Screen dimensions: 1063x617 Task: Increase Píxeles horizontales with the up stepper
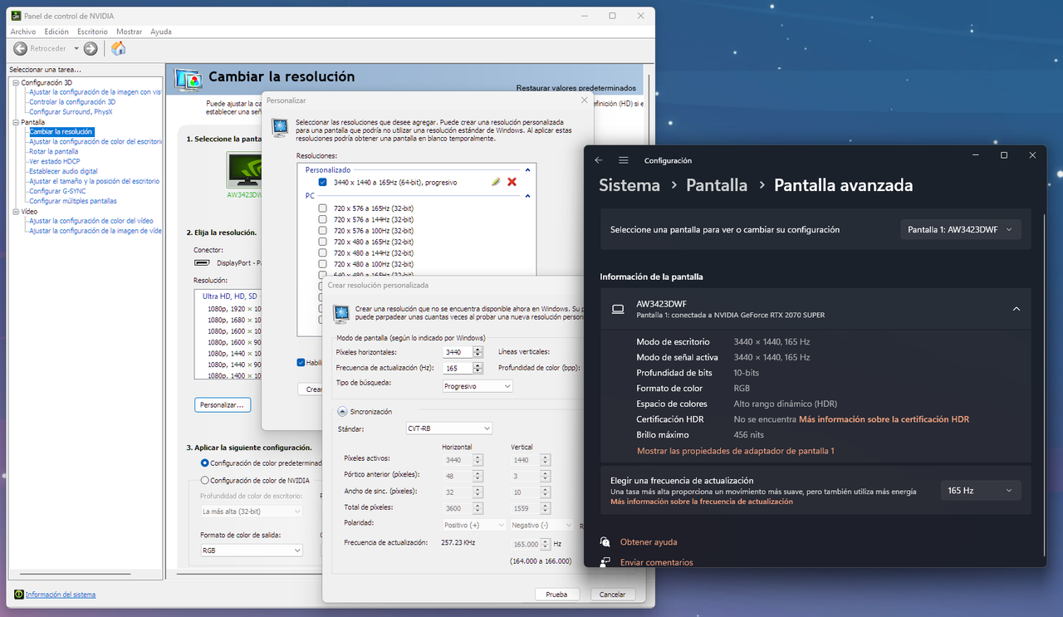coord(478,349)
